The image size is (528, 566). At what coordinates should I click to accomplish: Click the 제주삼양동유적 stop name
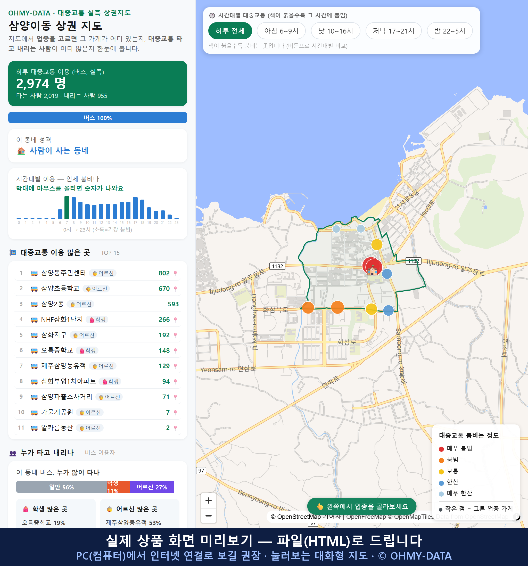tap(63, 366)
